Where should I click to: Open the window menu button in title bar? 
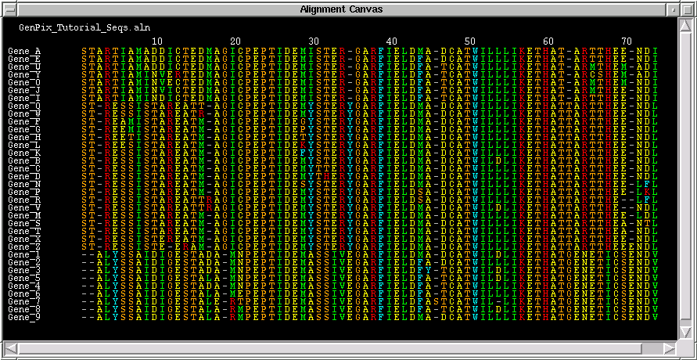pos(9,9)
